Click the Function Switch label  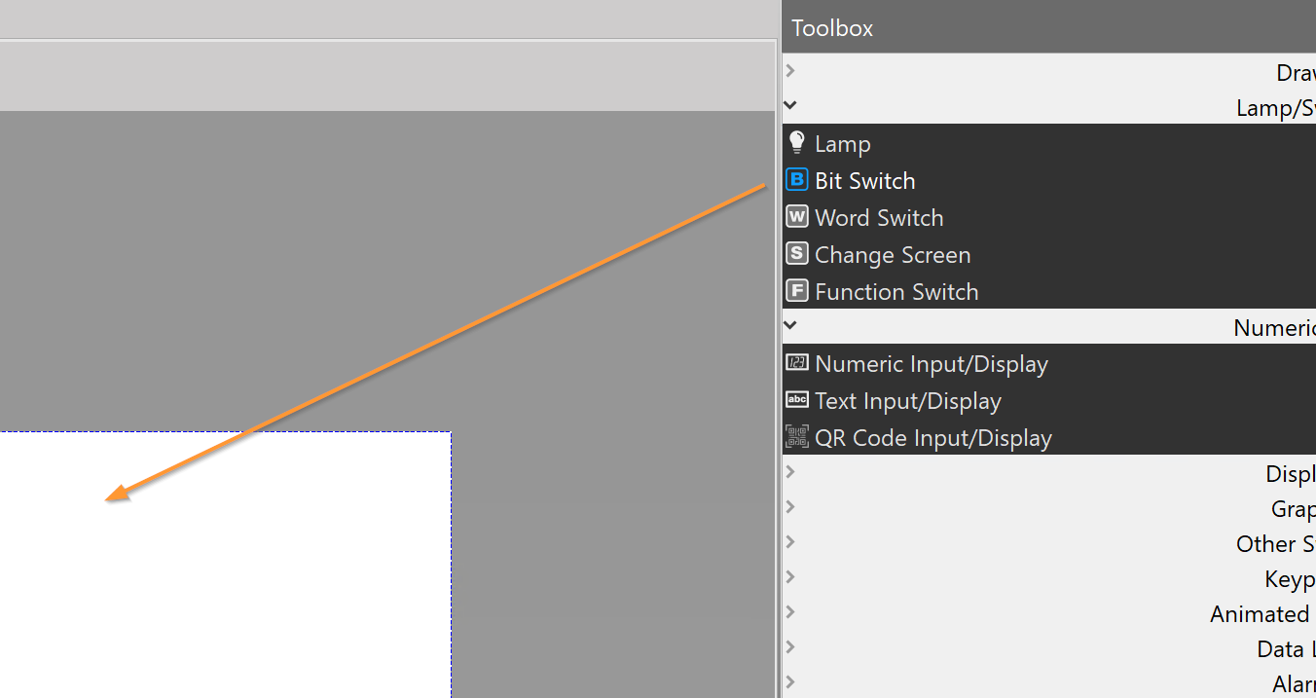[896, 292]
